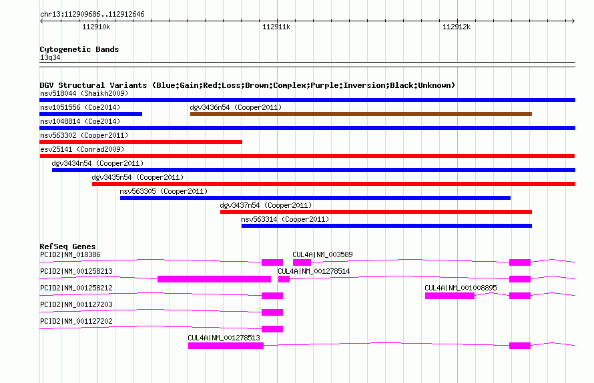594x383 pixels.
Task: Open the nsv1048814 (Coe2014) variant label
Action: [x=80, y=121]
